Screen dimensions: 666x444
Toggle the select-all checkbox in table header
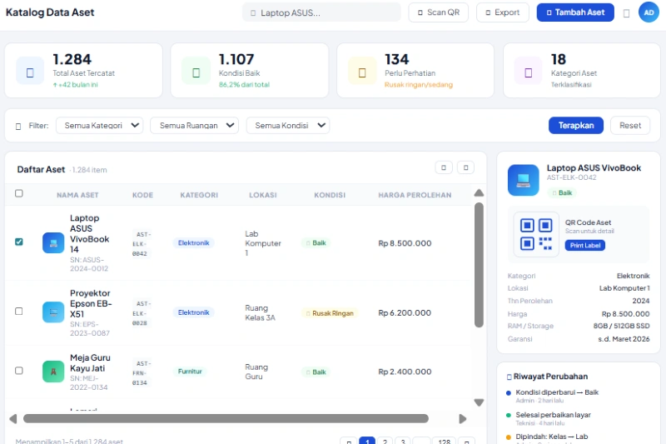click(x=18, y=193)
